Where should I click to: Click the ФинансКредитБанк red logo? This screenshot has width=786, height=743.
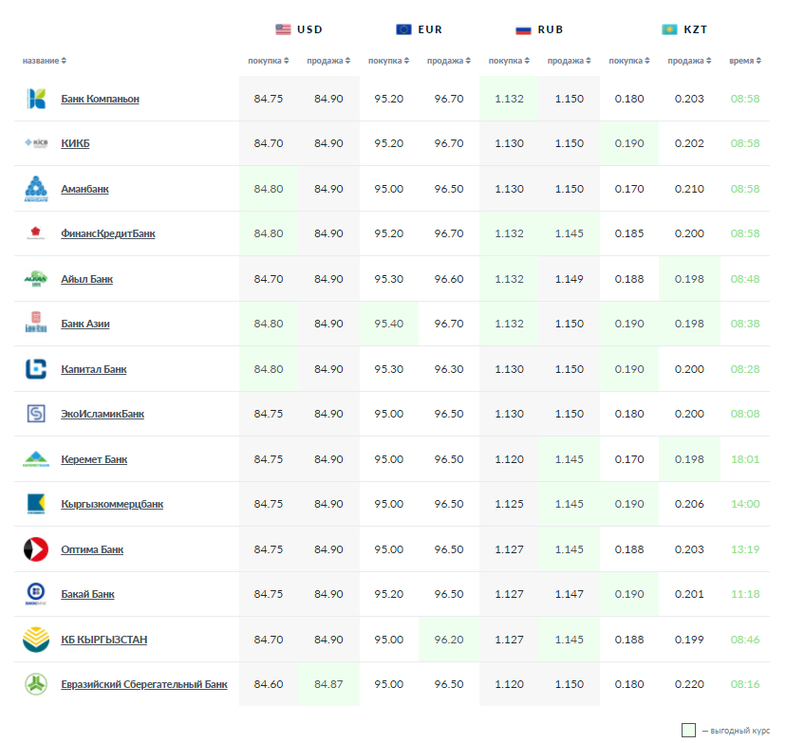36,233
